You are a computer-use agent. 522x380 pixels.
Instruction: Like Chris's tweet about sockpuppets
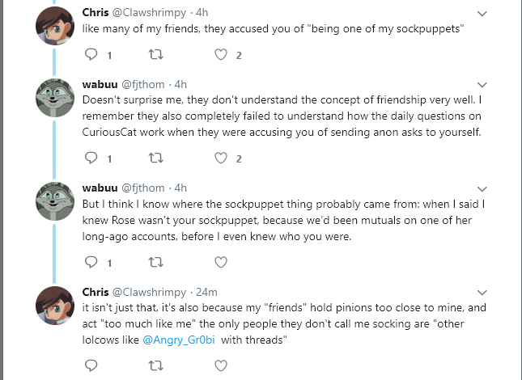click(x=221, y=54)
